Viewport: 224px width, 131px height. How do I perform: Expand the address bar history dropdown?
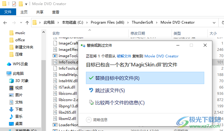(214, 23)
